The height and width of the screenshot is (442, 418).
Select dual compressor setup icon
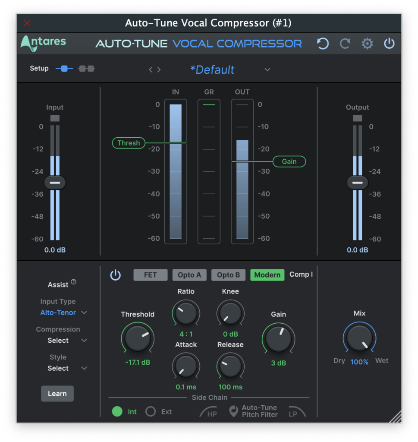87,69
